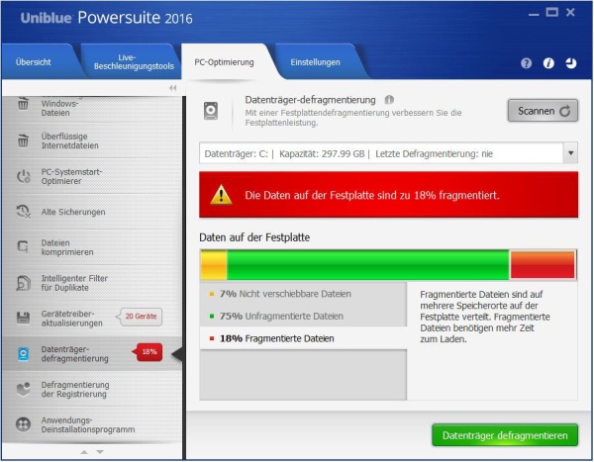
Task: Click Datenträger defragmentieren green button
Action: 505,435
